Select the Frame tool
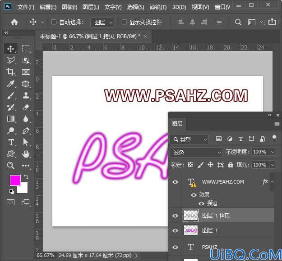 tap(26, 72)
